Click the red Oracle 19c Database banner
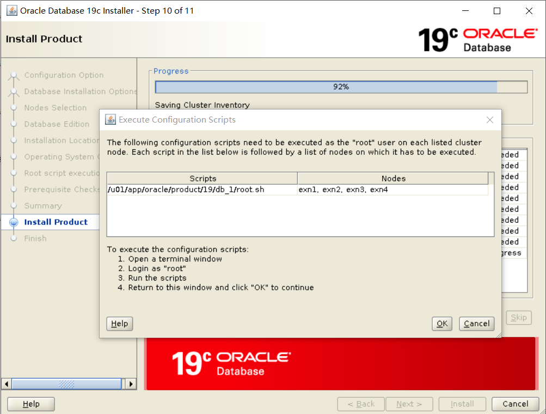 click(x=341, y=363)
